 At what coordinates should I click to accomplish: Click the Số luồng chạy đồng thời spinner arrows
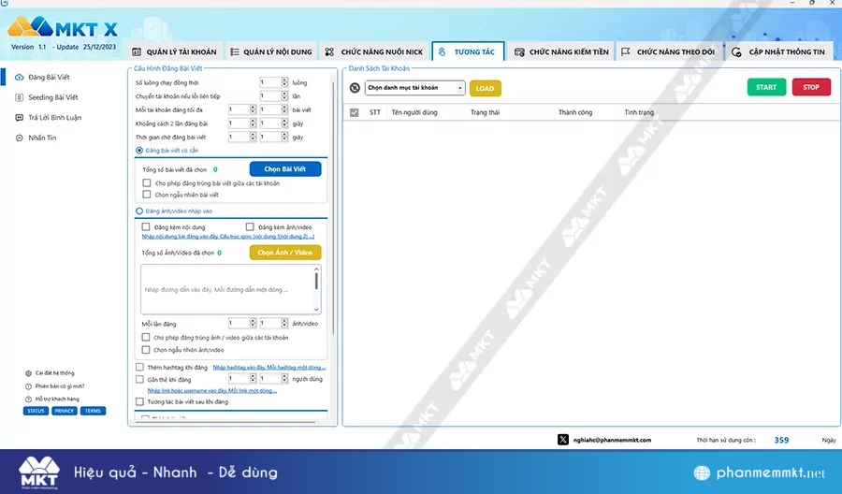(x=285, y=82)
